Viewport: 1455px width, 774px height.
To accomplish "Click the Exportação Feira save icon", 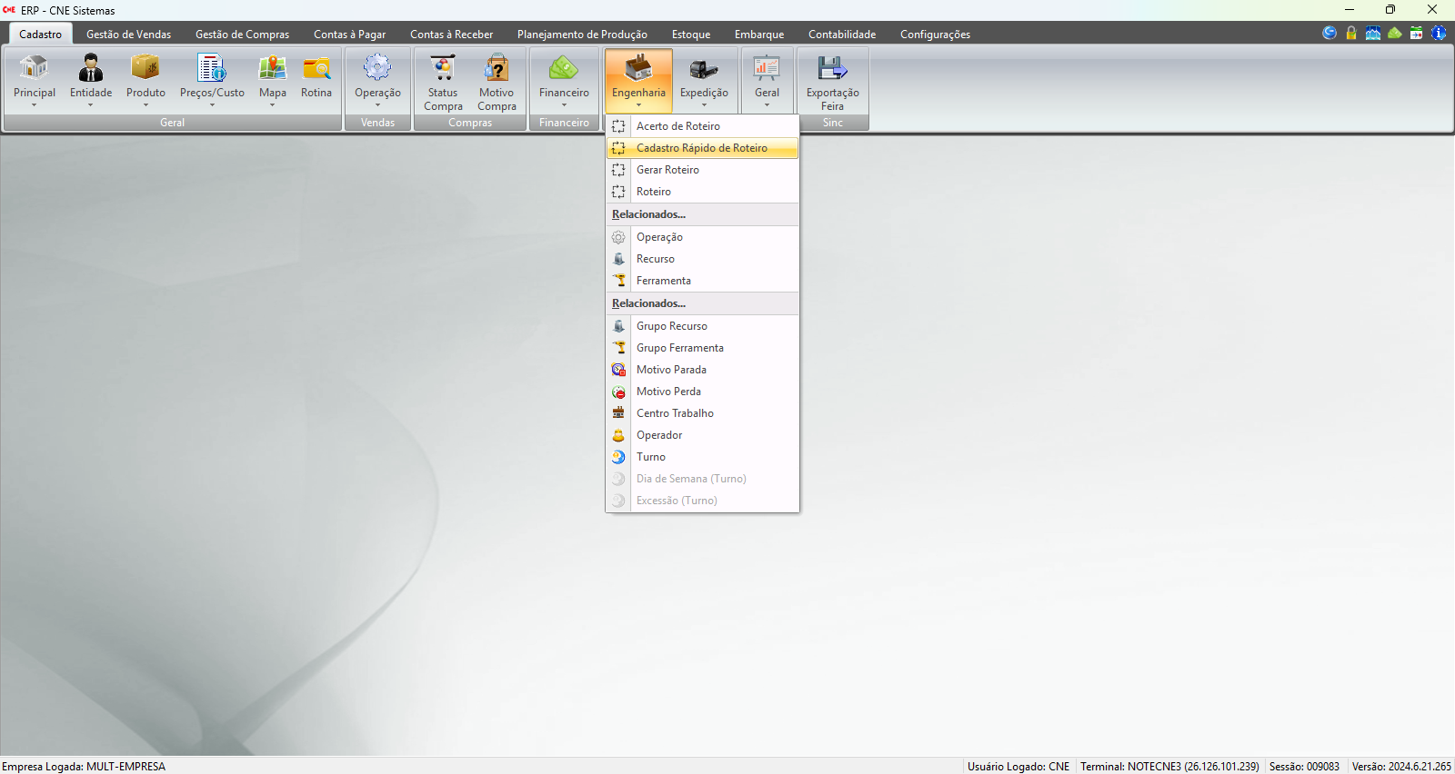I will point(832,69).
